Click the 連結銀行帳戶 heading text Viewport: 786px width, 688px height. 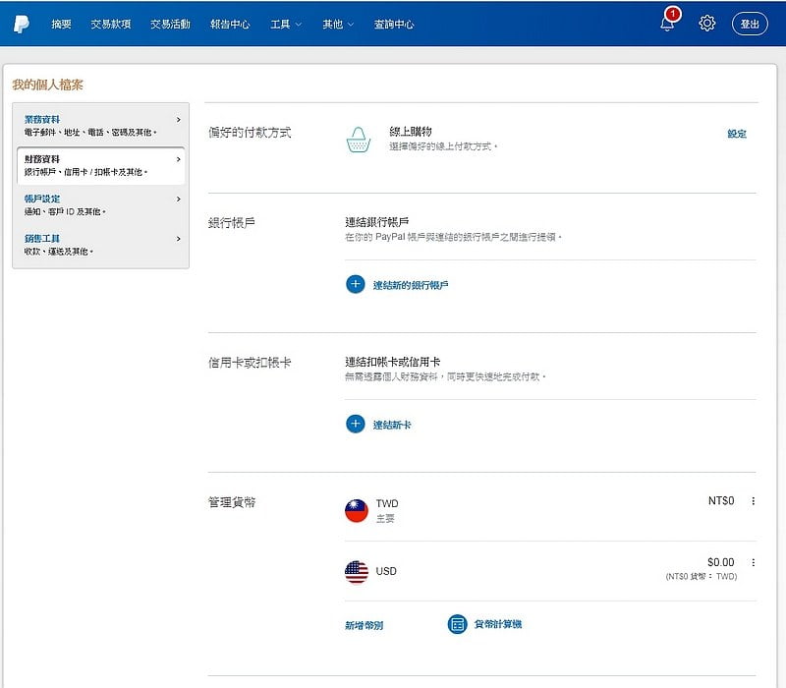pos(377,222)
